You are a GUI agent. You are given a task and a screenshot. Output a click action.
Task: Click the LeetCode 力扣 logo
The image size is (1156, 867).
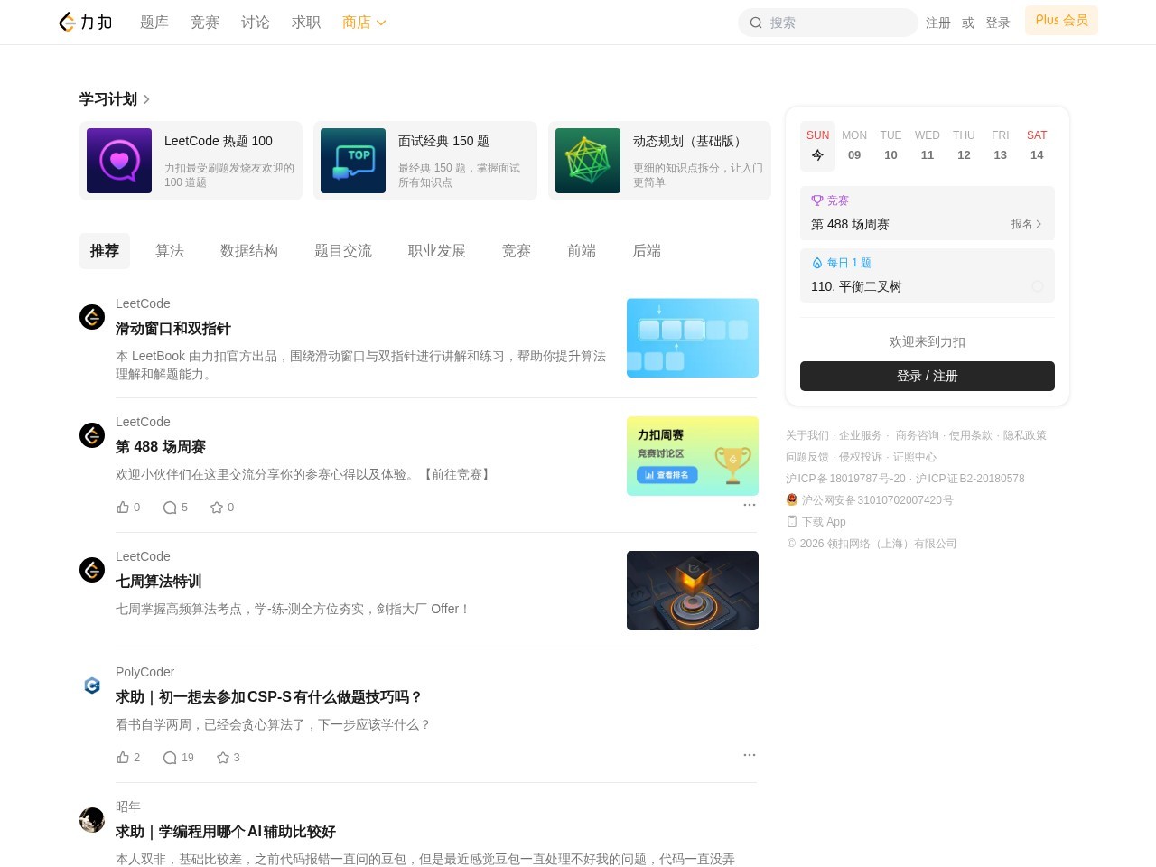pyautogui.click(x=85, y=23)
